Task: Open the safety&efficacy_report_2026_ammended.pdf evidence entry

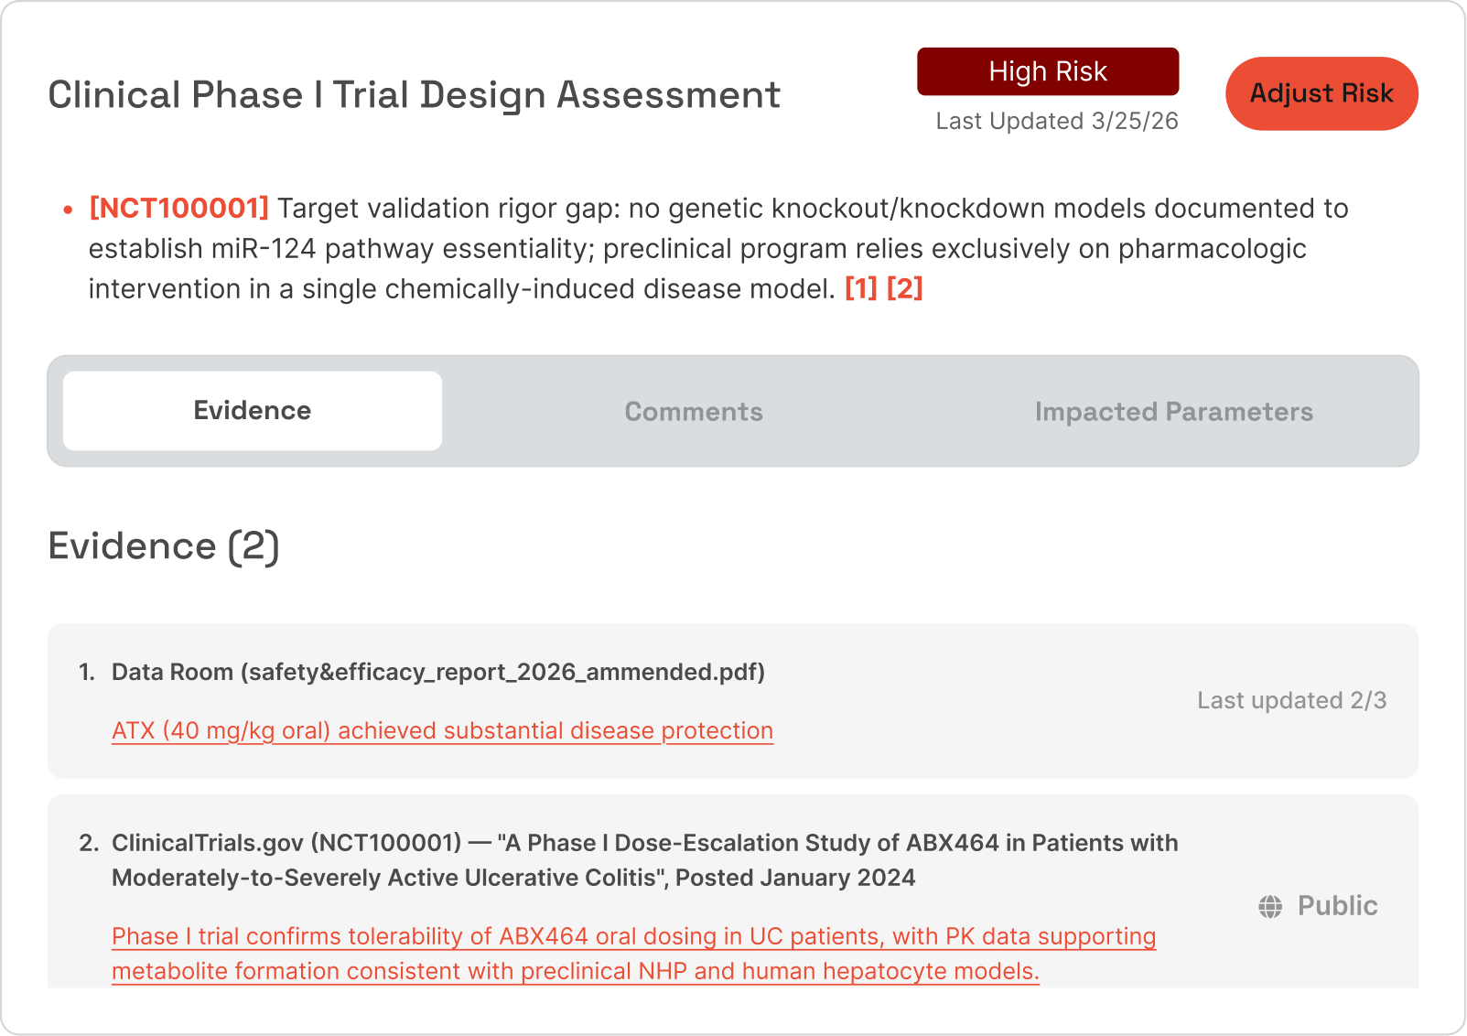Action: click(437, 671)
